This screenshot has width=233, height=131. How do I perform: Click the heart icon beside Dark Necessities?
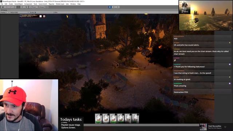tap(225, 127)
